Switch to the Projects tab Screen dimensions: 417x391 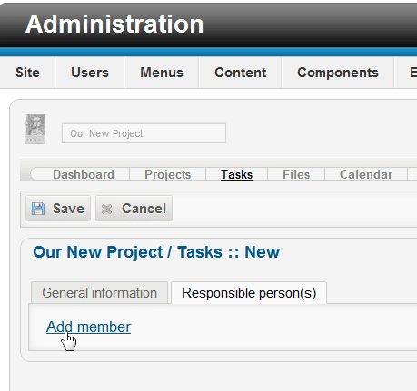pos(168,174)
